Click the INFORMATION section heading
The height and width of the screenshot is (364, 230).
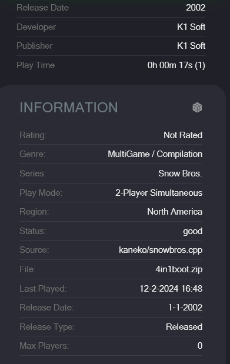point(69,108)
